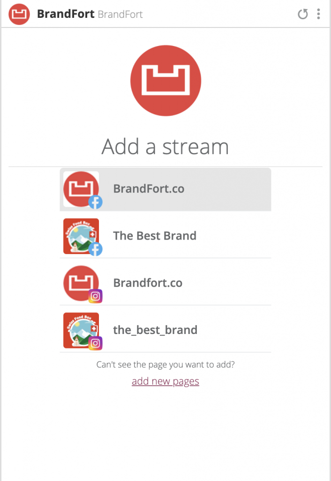Select the BrandFort.co Facebook page stream
331x481 pixels.
coord(165,189)
